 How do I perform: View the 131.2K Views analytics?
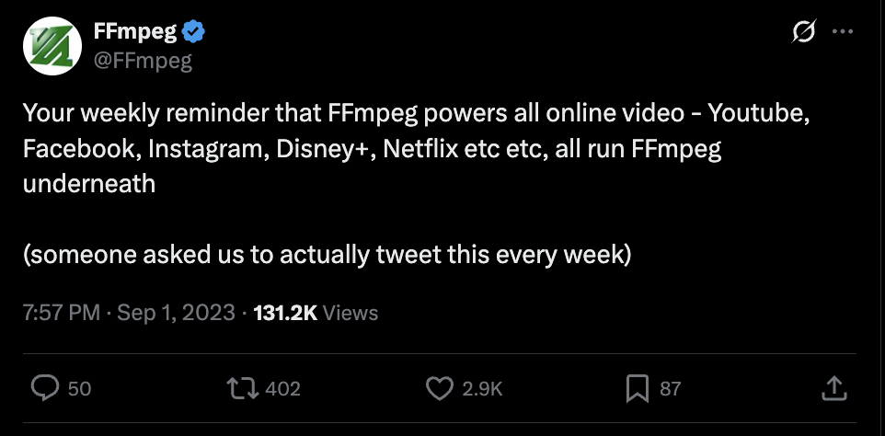316,313
